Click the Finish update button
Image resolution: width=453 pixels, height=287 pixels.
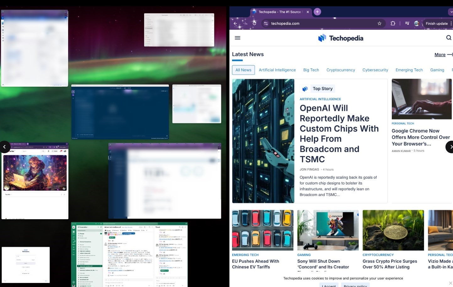click(x=436, y=24)
